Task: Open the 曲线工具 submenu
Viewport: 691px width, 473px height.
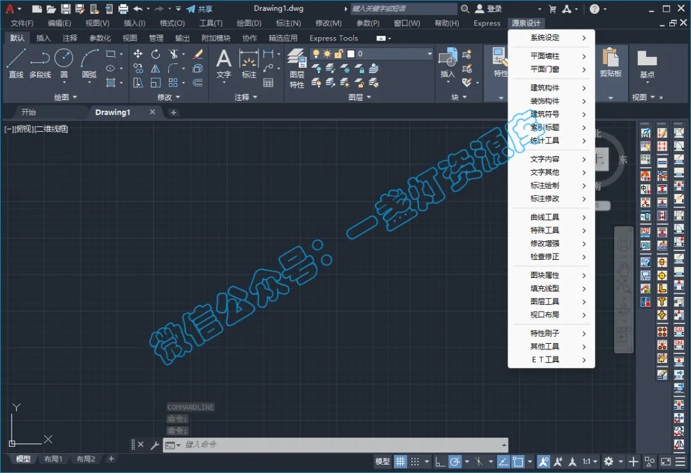Action: [552, 218]
